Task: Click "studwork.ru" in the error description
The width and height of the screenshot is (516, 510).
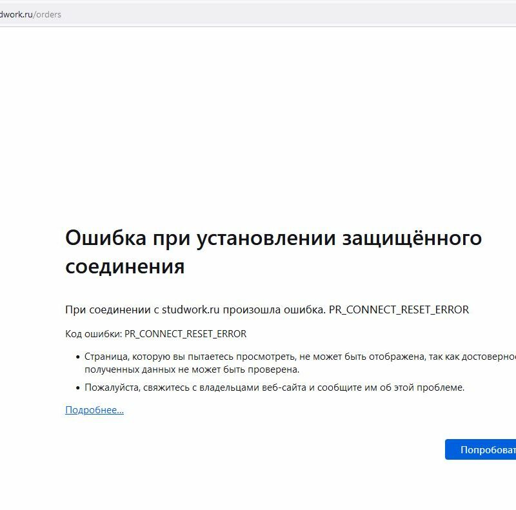Action: click(192, 309)
